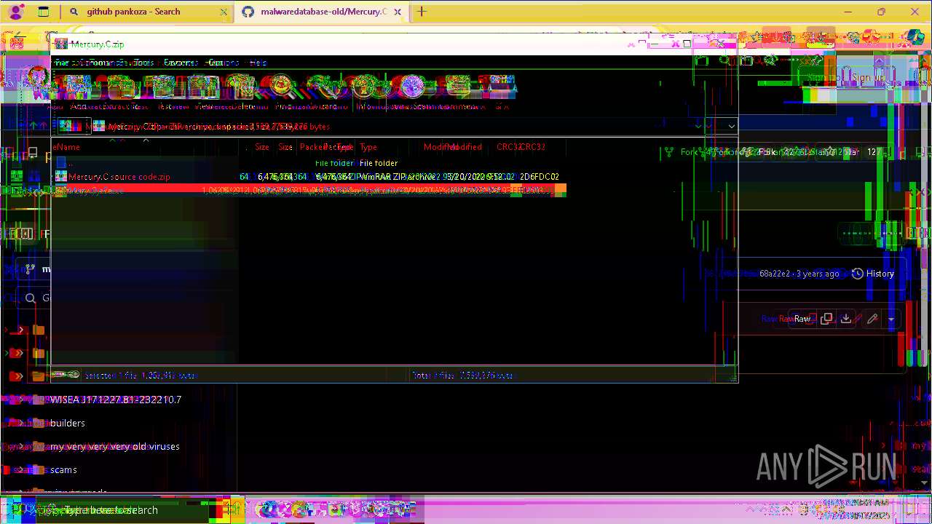
Task: Close the 'github pankoza - Search' tab
Action: pyautogui.click(x=223, y=12)
